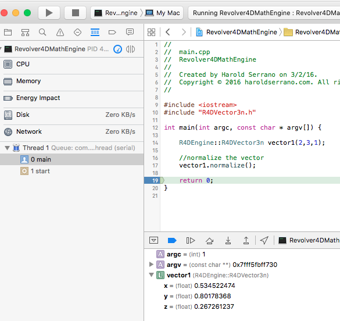Click the return 0; code line
Screen dimensions: 340x321
click(x=196, y=180)
